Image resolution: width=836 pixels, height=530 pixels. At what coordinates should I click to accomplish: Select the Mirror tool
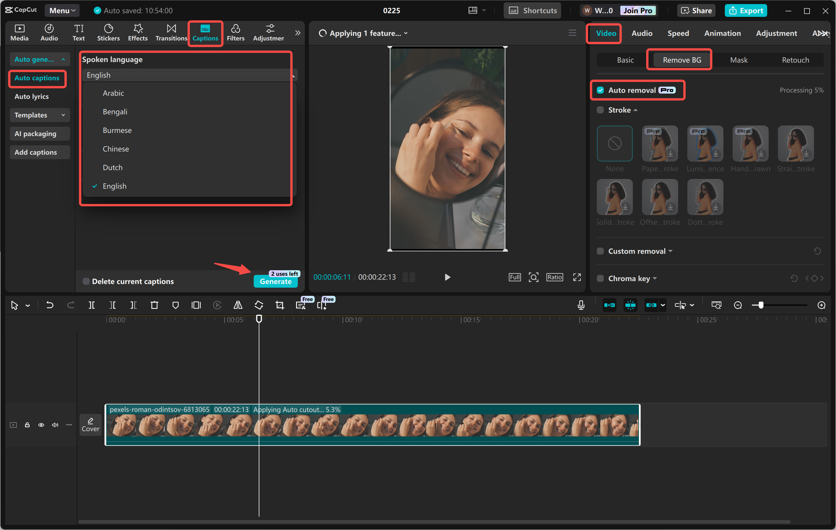[x=238, y=305]
